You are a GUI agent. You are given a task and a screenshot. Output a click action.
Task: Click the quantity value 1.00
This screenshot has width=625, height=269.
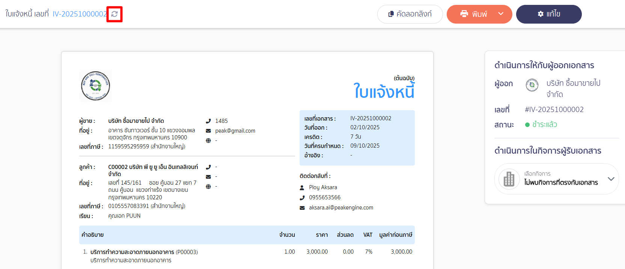pyautogui.click(x=289, y=252)
